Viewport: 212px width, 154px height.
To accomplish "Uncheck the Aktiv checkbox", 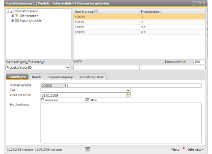I will click(x=87, y=100).
